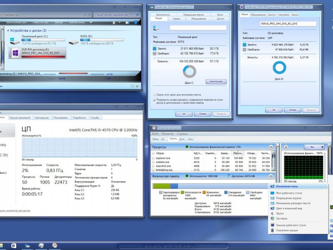Click the screensaver icon in context menu
333x250 pixels.
tap(272, 218)
